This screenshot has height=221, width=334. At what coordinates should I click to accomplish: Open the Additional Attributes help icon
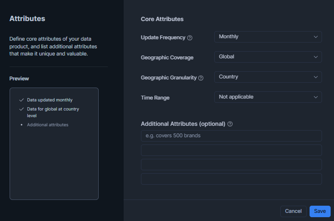pyautogui.click(x=230, y=124)
